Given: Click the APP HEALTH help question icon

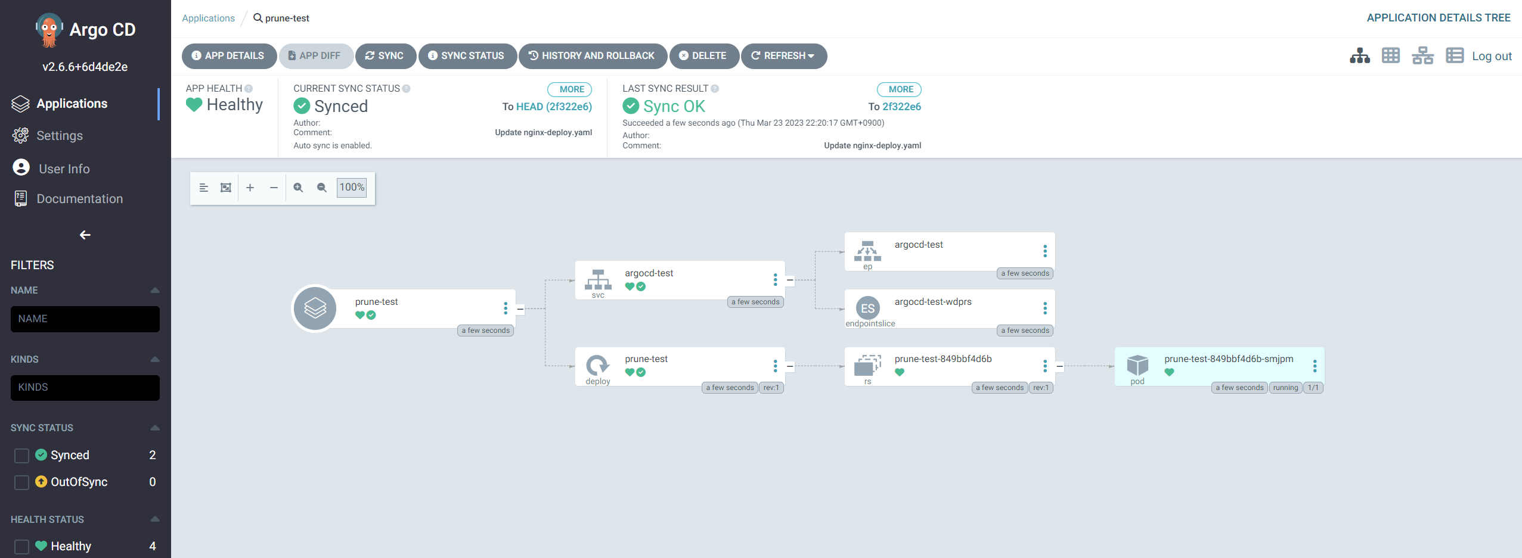Looking at the screenshot, I should tap(249, 89).
